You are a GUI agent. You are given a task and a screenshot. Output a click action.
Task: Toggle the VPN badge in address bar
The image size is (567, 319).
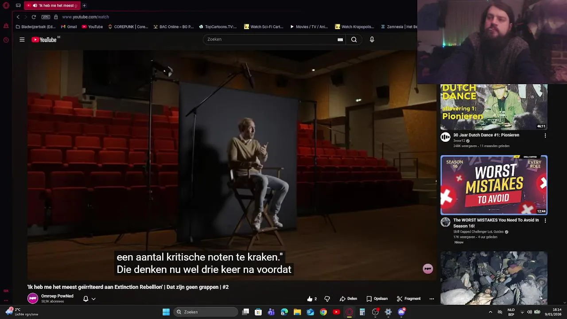point(46,17)
